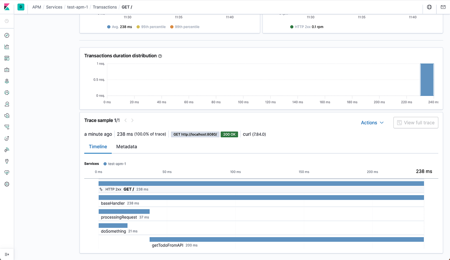
Task: Click the duration distribution histogram bar
Action: [427, 80]
